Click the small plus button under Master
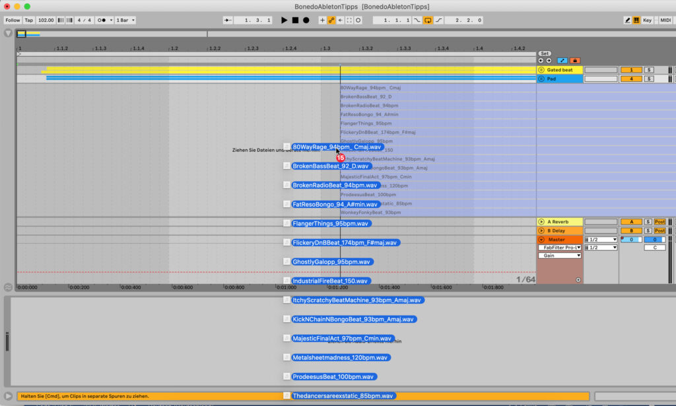 pos(578,280)
